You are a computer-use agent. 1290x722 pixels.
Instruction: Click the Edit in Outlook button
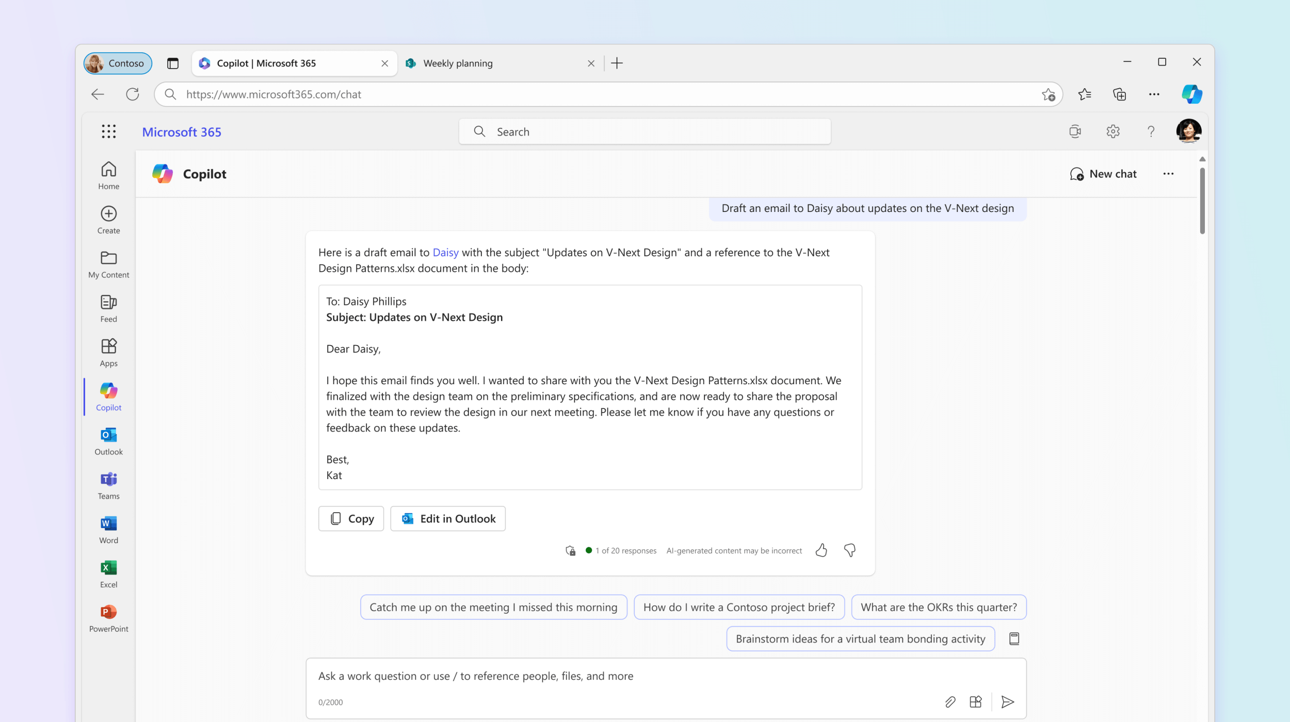(448, 519)
